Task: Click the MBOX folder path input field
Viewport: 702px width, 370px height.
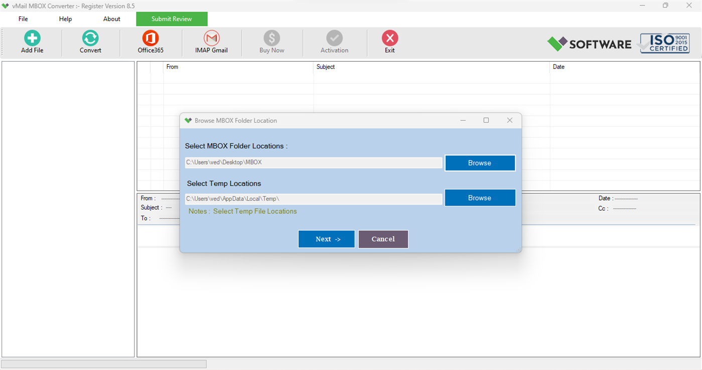Action: [x=313, y=162]
